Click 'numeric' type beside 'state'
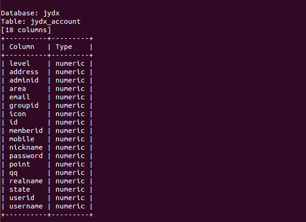The image size is (306, 222). [x=70, y=189]
